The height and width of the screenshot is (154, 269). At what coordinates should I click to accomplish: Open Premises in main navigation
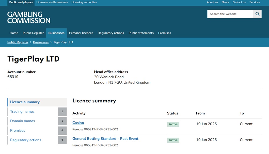coord(165,33)
